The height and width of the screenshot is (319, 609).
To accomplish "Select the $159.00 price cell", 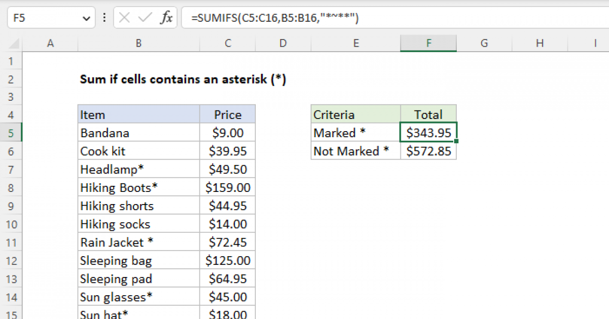I will click(x=227, y=187).
